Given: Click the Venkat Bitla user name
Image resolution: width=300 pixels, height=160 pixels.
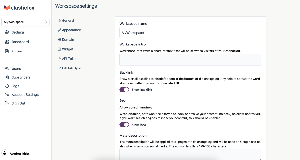Looking at the screenshot, I should point(20,154).
